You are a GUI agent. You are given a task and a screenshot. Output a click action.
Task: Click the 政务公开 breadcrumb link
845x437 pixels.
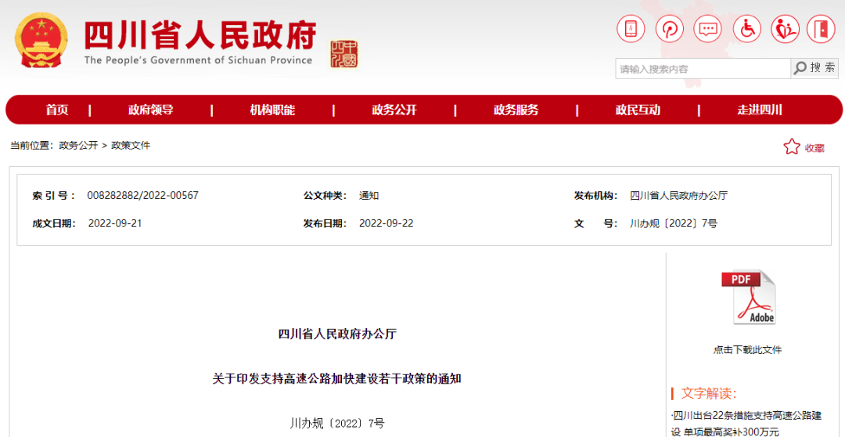click(79, 145)
